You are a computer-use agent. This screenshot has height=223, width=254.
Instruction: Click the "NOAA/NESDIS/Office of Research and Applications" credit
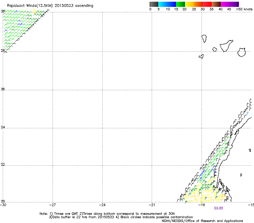(x=202, y=221)
